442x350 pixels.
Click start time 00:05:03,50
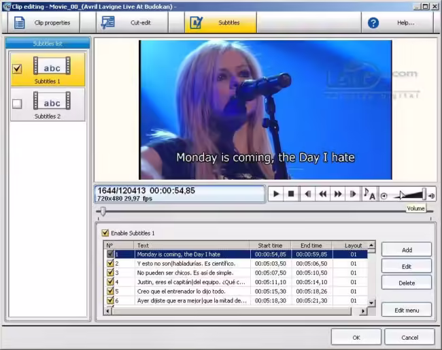tap(271, 264)
